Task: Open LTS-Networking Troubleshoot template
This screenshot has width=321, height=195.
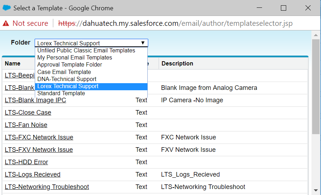Action: coord(47,187)
